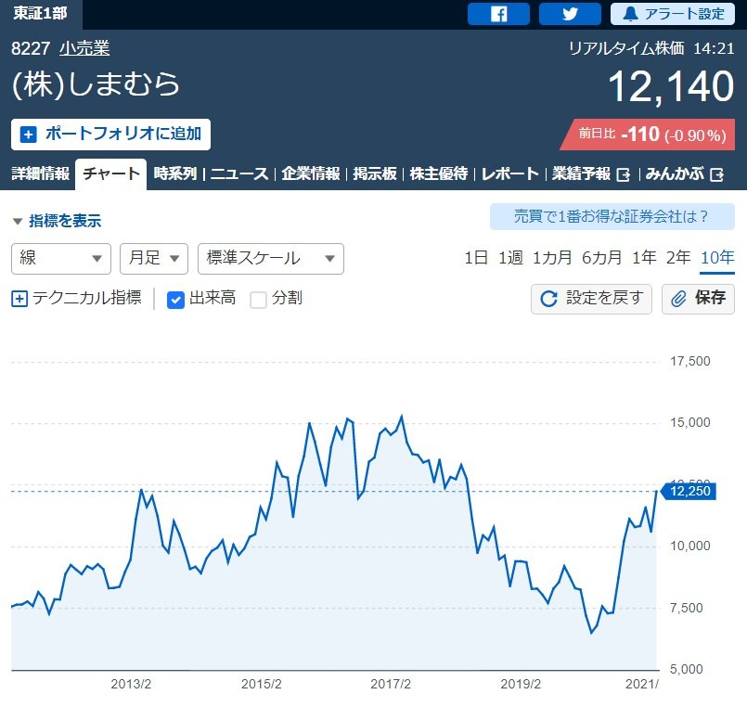Viewport: 747px width, 707px height.
Task: Open the 線 chart type dropdown
Action: (x=60, y=259)
